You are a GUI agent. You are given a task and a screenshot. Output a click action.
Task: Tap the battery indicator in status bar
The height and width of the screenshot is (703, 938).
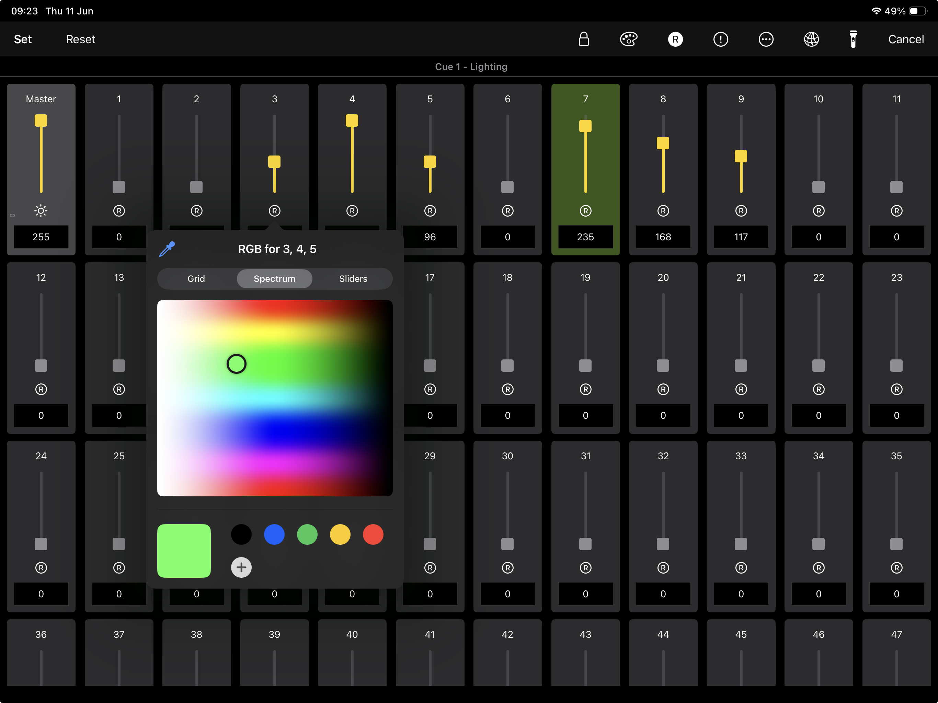[x=918, y=11]
